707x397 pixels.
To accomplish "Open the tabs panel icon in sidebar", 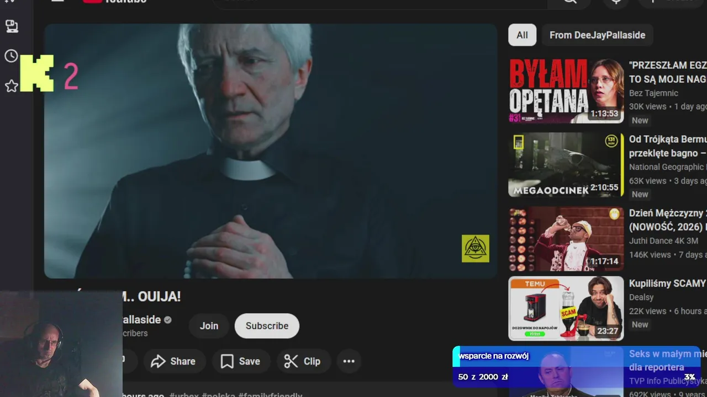I will (x=11, y=26).
